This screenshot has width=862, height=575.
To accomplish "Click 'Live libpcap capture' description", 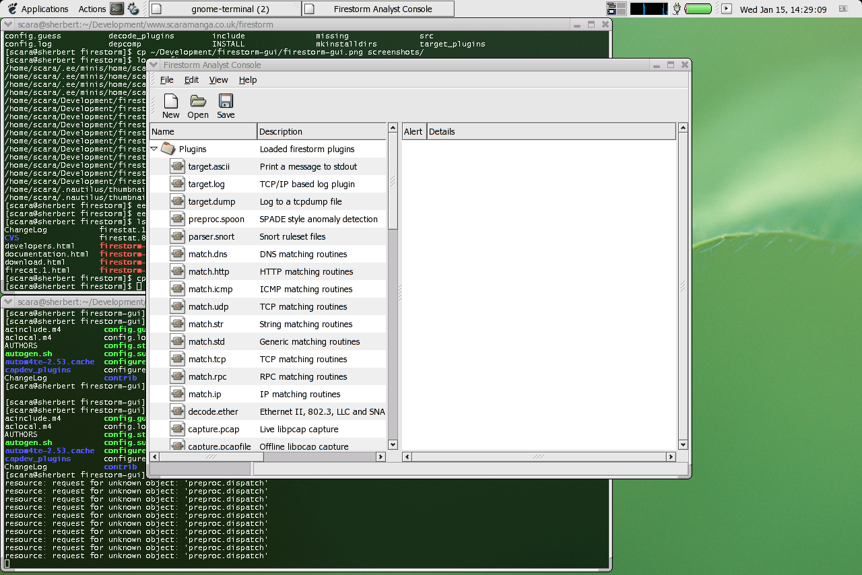I will pos(299,430).
